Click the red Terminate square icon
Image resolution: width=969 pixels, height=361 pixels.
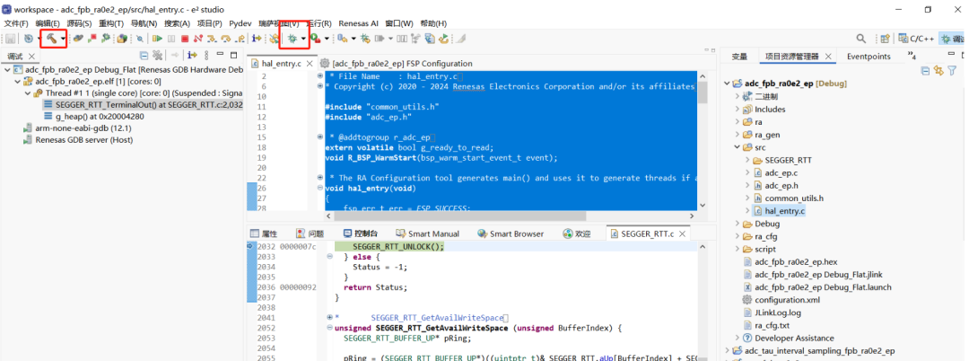click(x=184, y=39)
